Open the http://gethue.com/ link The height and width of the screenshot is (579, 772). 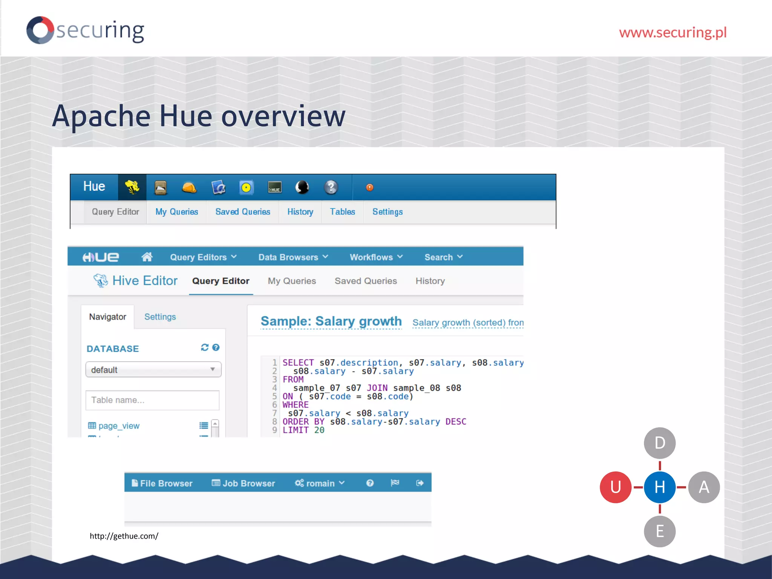coord(124,536)
